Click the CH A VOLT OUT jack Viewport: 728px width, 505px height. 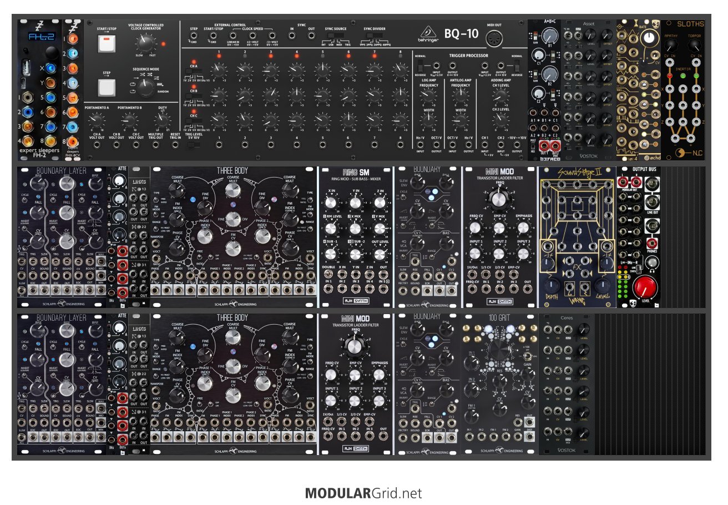pyautogui.click(x=96, y=145)
